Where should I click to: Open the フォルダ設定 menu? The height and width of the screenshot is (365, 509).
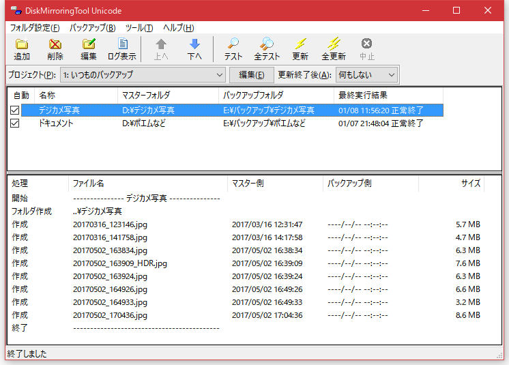coord(35,28)
